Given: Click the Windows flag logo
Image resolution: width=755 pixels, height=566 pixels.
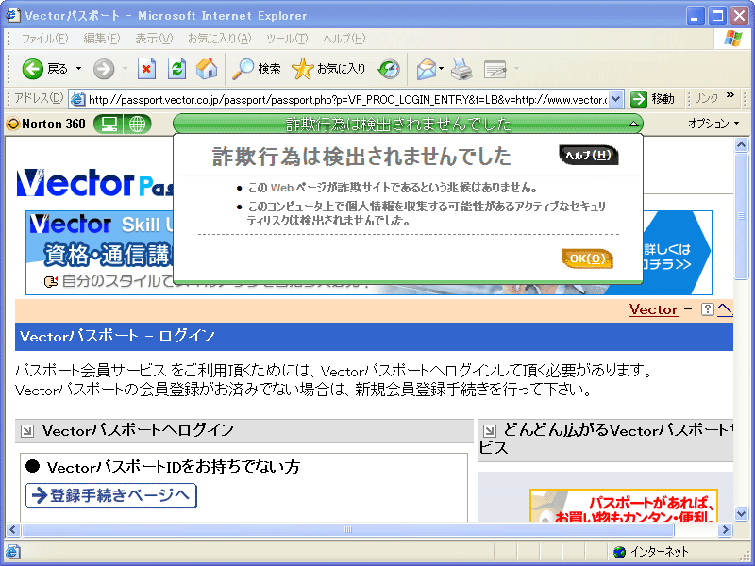Looking at the screenshot, I should 733,39.
